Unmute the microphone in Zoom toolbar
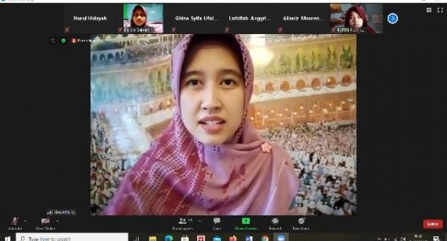 pyautogui.click(x=15, y=223)
